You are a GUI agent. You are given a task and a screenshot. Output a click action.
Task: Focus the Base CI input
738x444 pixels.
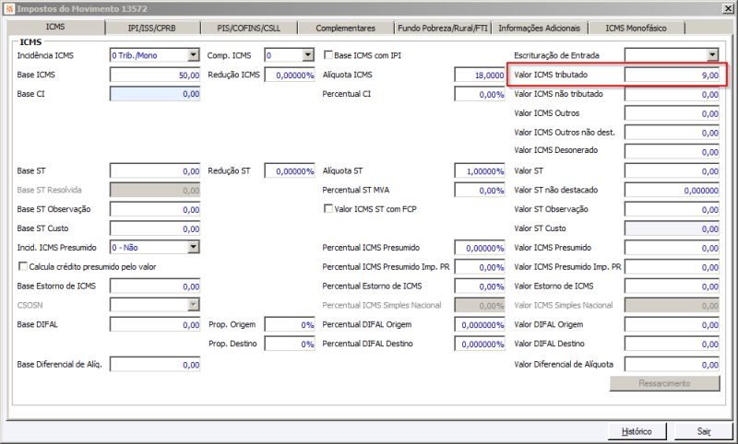pyautogui.click(x=155, y=94)
